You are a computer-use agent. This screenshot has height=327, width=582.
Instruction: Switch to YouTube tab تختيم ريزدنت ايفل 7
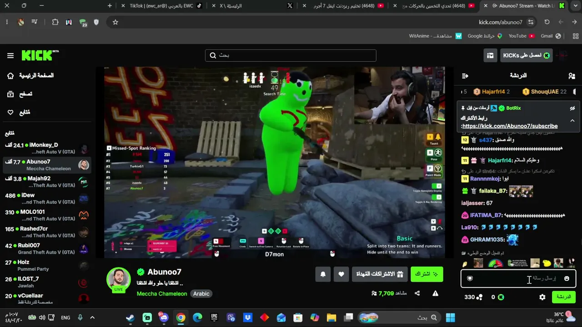(343, 6)
